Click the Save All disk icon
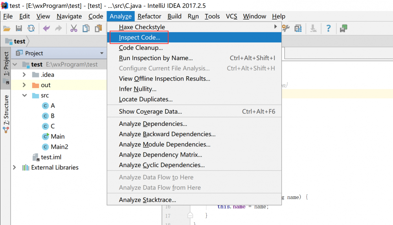The height and width of the screenshot is (225, 393). [x=19, y=28]
